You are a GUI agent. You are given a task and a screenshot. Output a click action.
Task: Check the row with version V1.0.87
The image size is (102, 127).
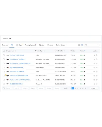(4, 72)
